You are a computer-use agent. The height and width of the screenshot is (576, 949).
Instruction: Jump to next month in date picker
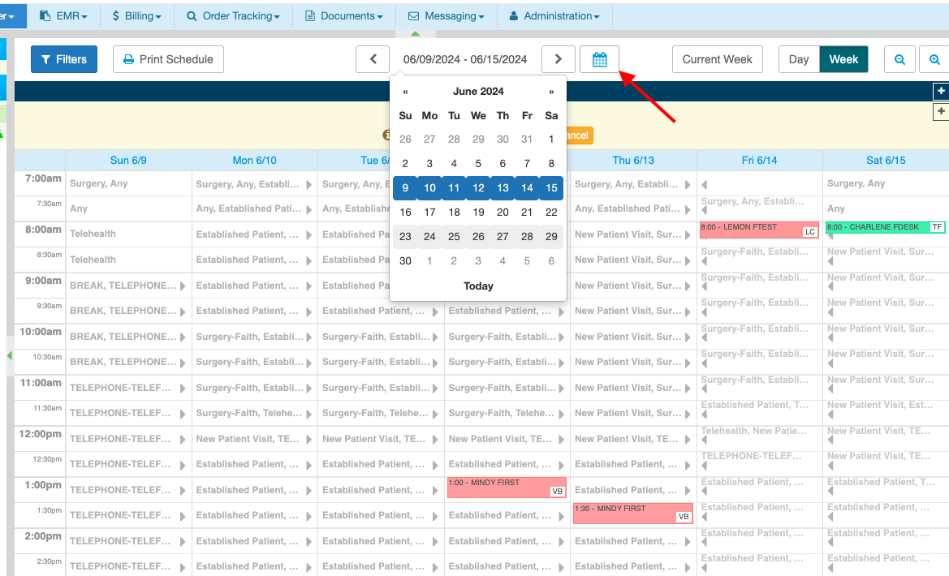click(x=551, y=92)
